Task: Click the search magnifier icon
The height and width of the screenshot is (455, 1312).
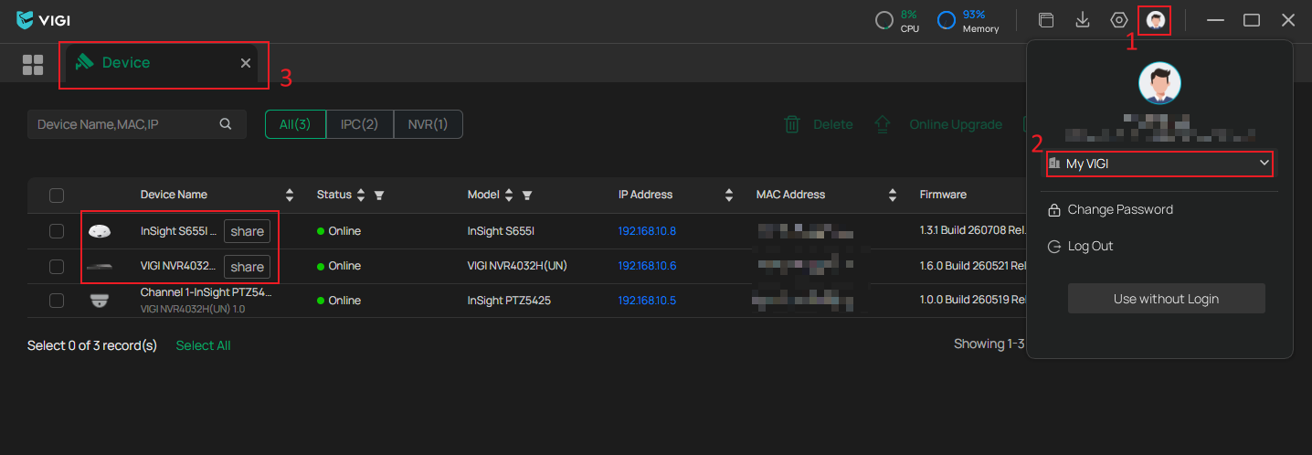Action: tap(226, 124)
